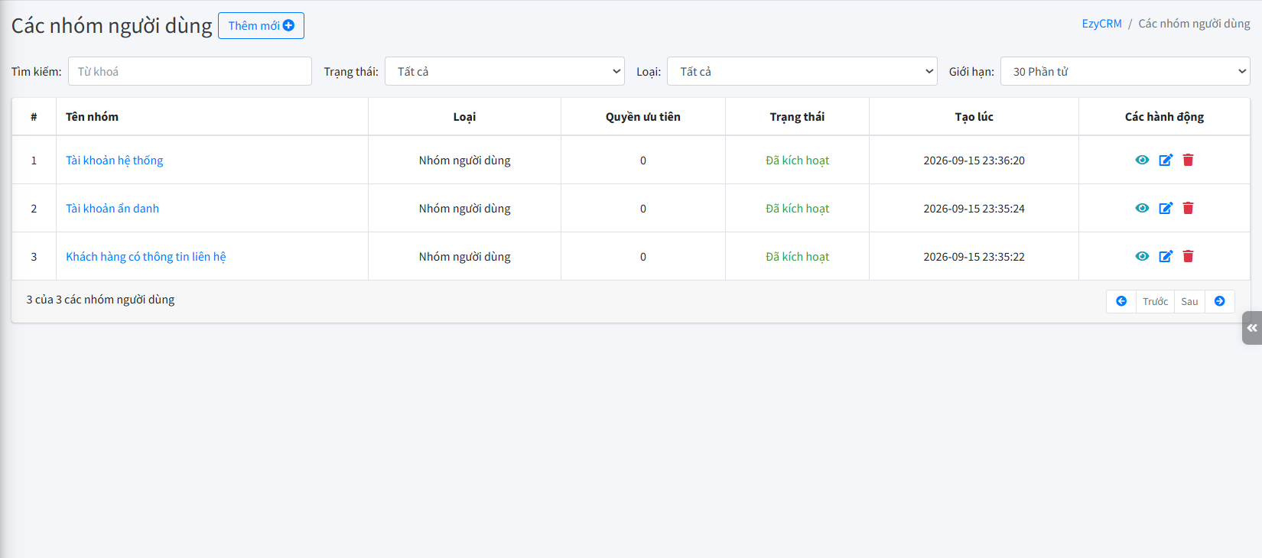Image resolution: width=1262 pixels, height=558 pixels.
Task: Expand the collapsed side panel chevron tab
Action: [1252, 328]
